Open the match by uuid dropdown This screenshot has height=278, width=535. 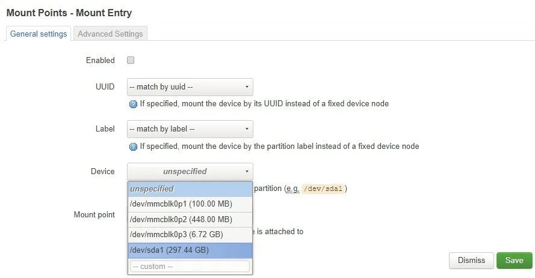point(190,87)
